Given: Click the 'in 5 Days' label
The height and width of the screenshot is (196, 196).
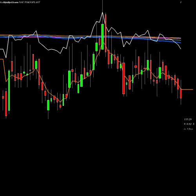Looking at the screenshot, I should click(x=188, y=129).
